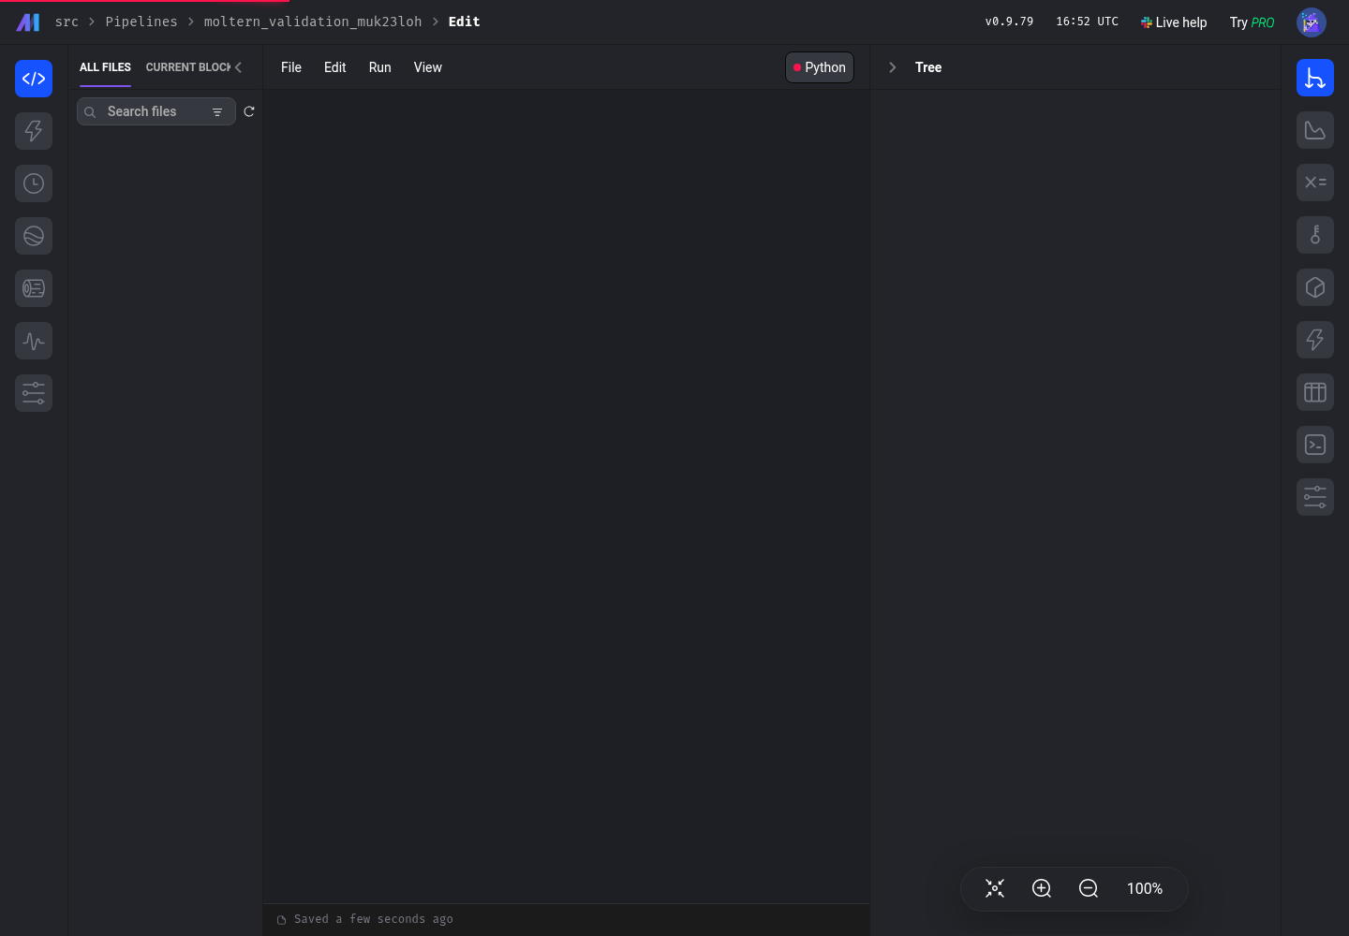Image resolution: width=1349 pixels, height=936 pixels.
Task: Open the user avatar menu
Action: pos(1312,22)
